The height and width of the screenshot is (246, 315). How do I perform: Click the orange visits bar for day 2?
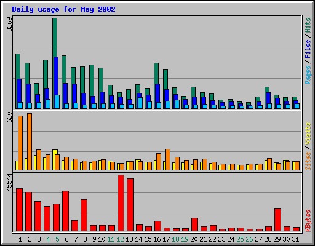[x=30, y=141]
